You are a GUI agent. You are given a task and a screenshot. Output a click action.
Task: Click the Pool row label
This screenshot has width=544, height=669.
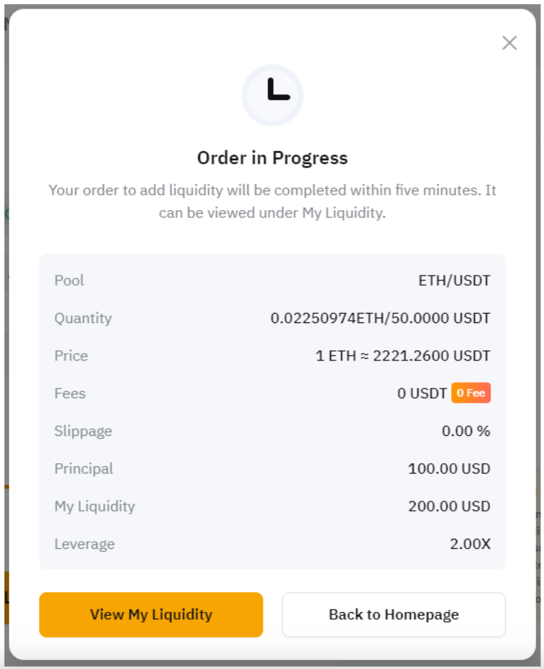click(69, 280)
